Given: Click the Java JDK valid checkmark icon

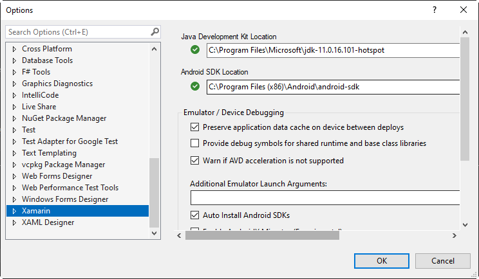Looking at the screenshot, I should pyautogui.click(x=195, y=50).
